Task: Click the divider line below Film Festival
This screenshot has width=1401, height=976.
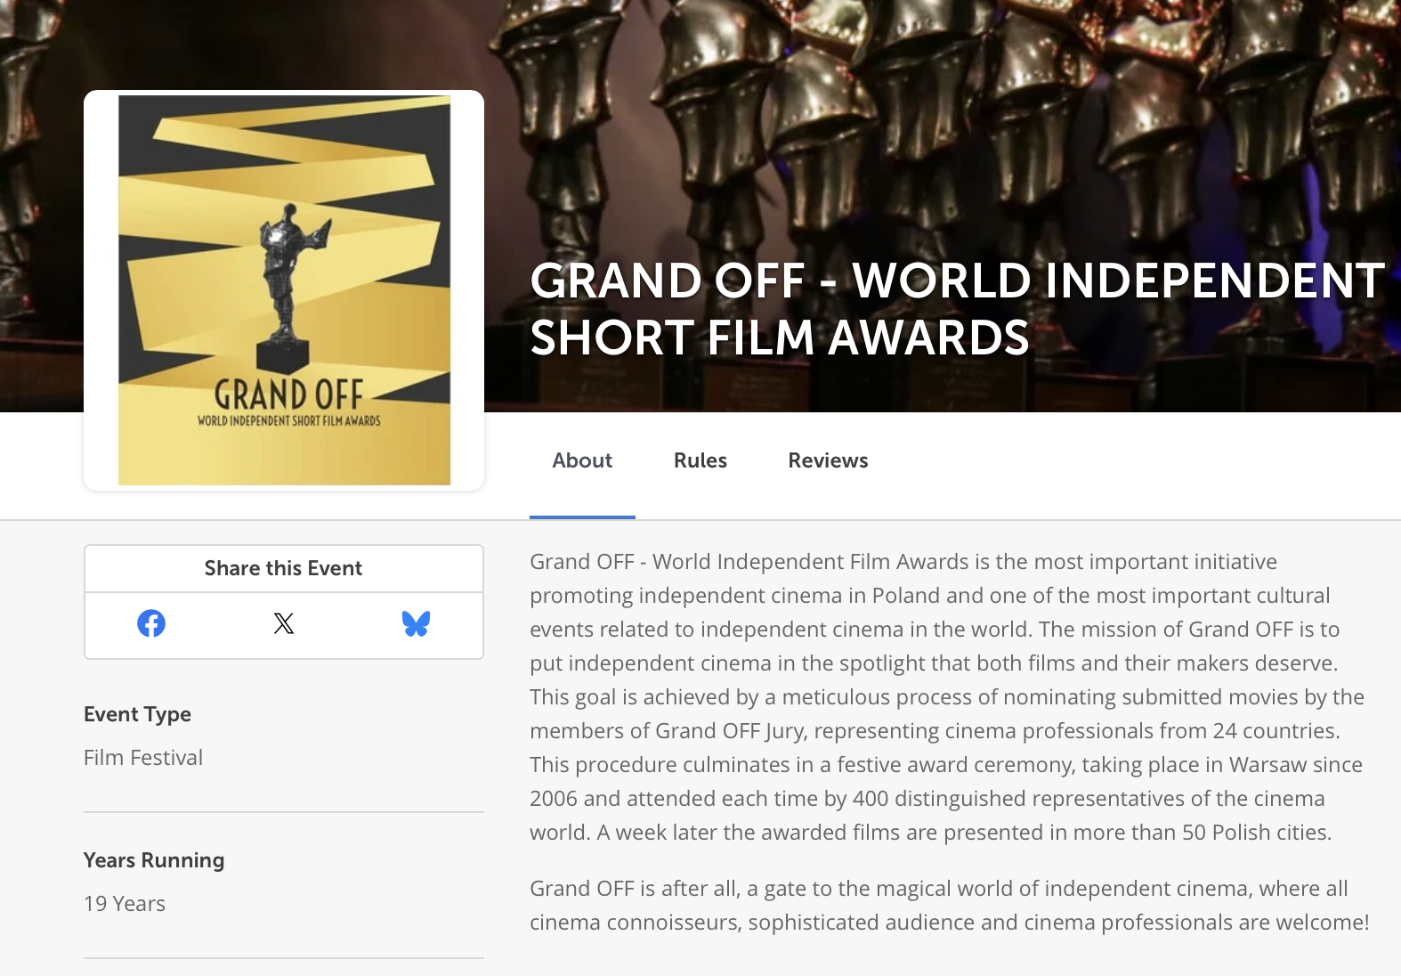Action: (284, 812)
